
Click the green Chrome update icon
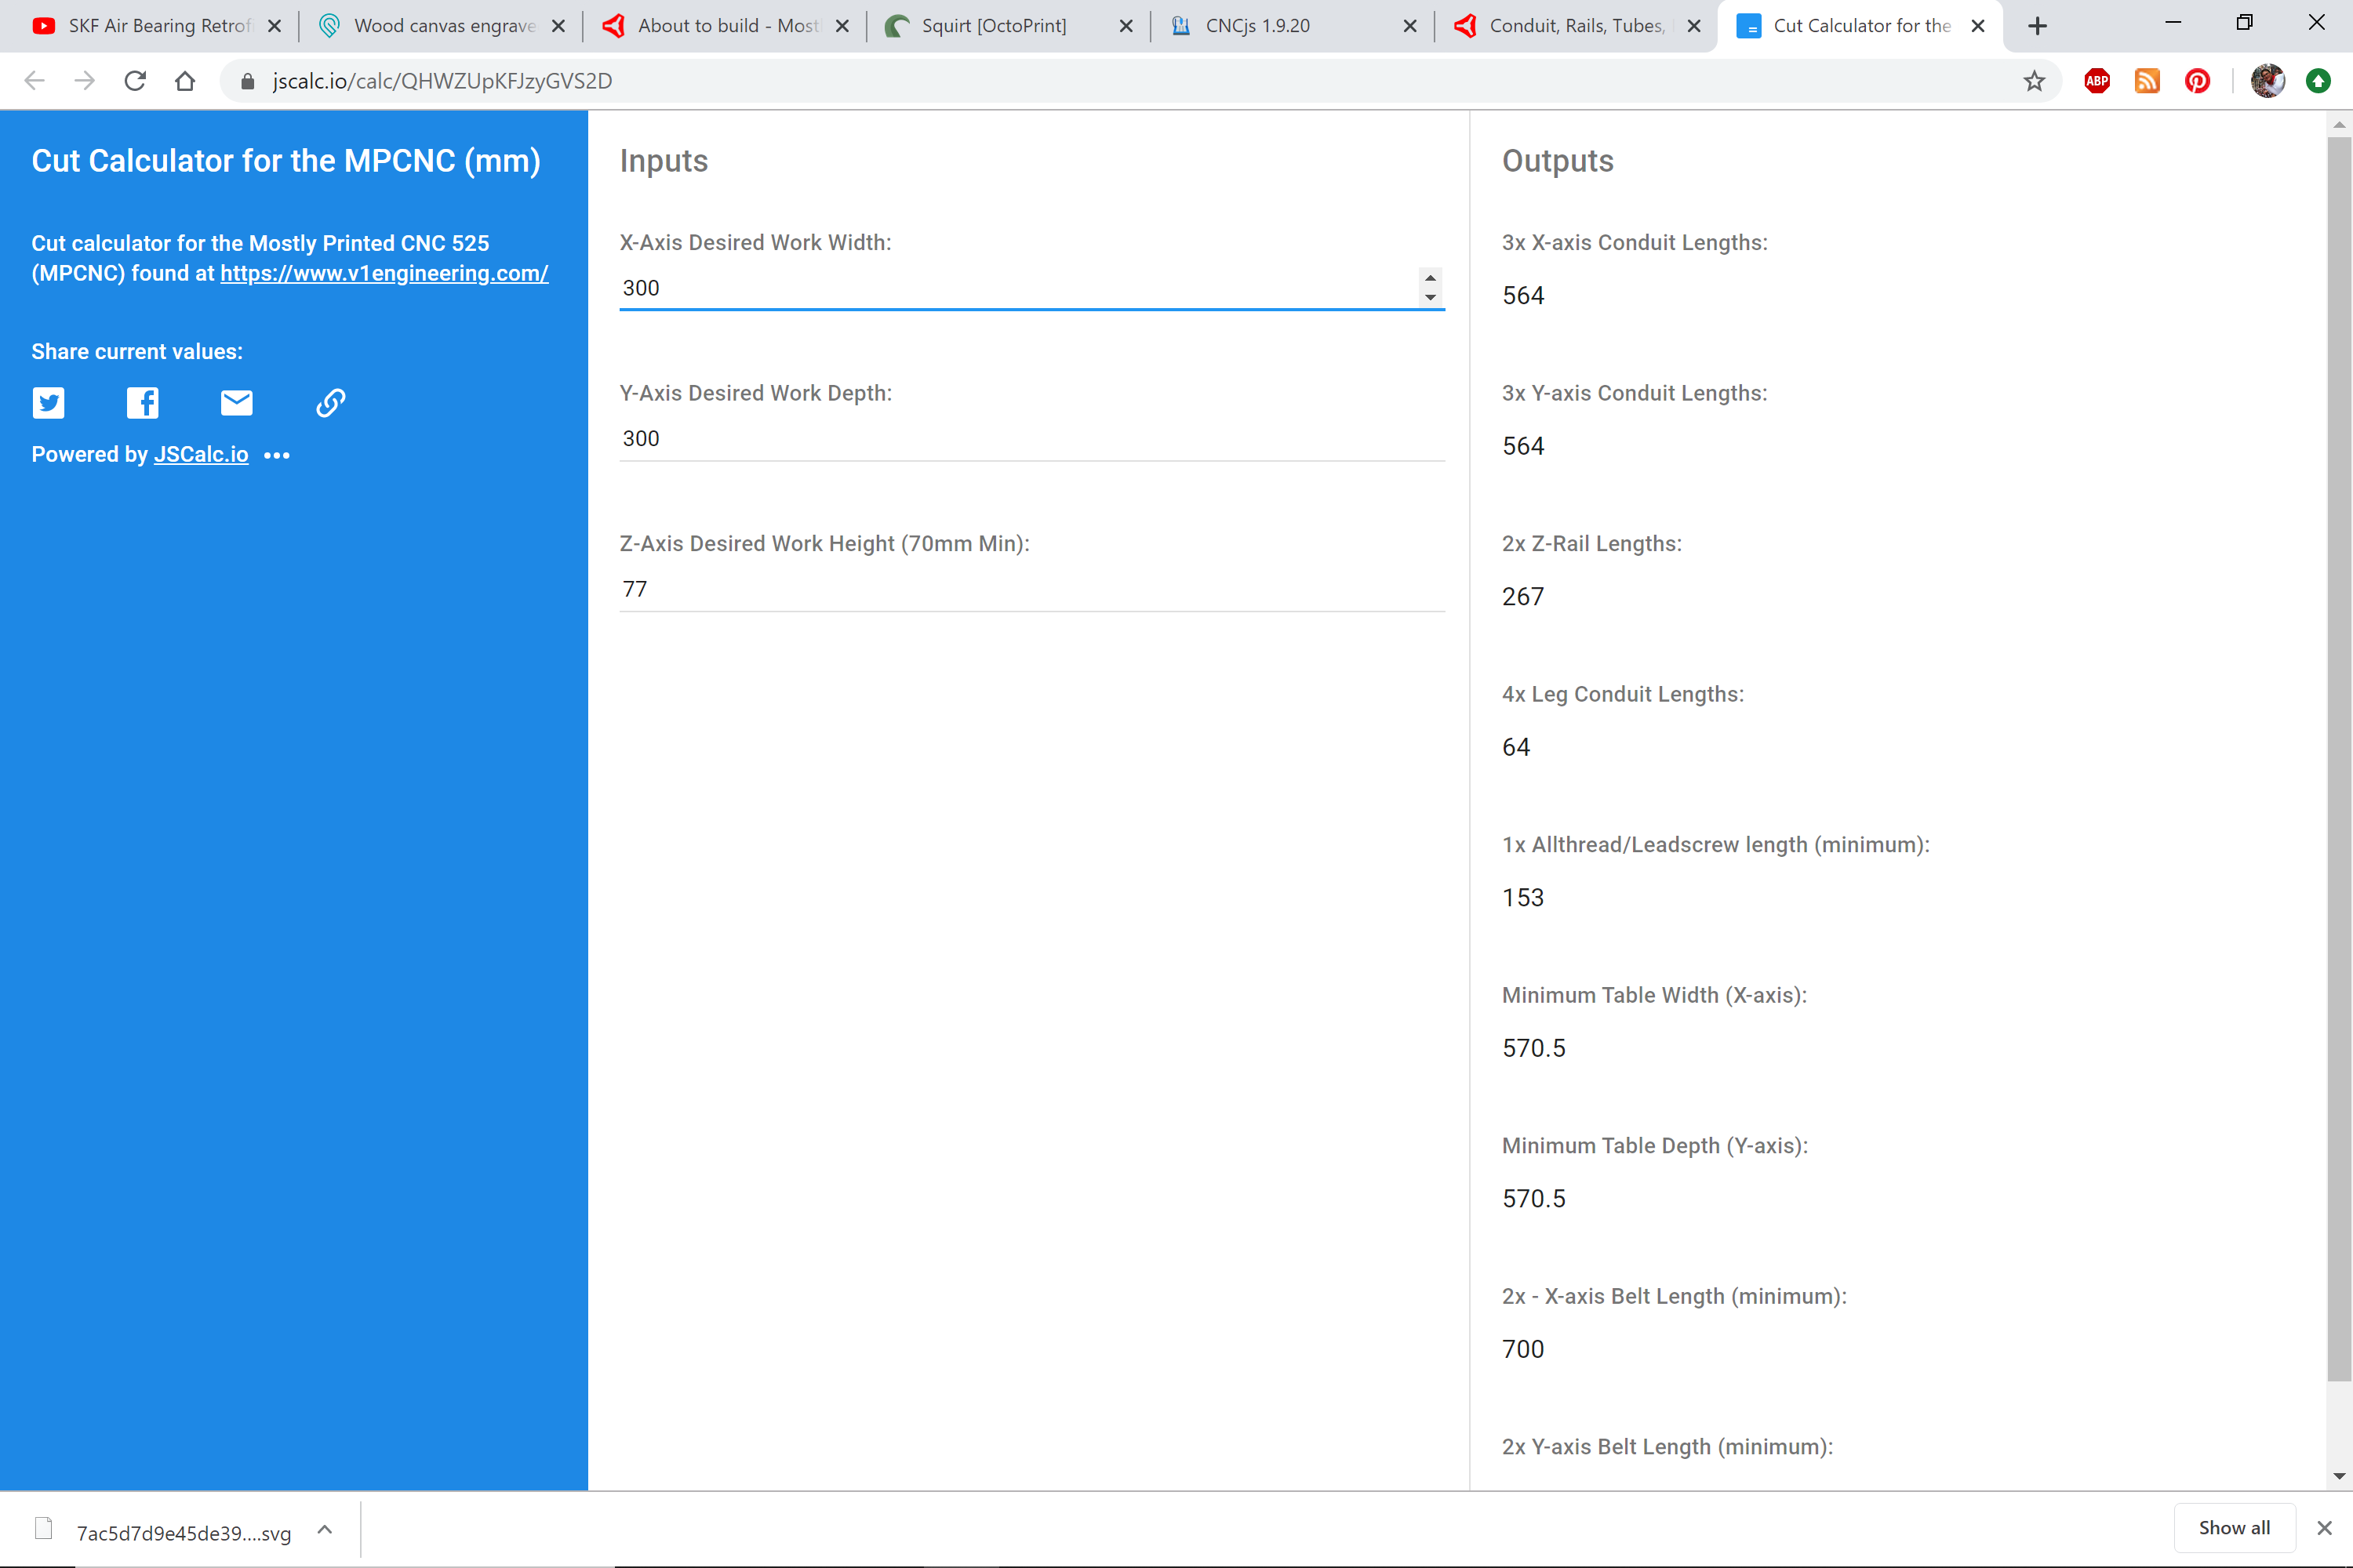tap(2318, 81)
